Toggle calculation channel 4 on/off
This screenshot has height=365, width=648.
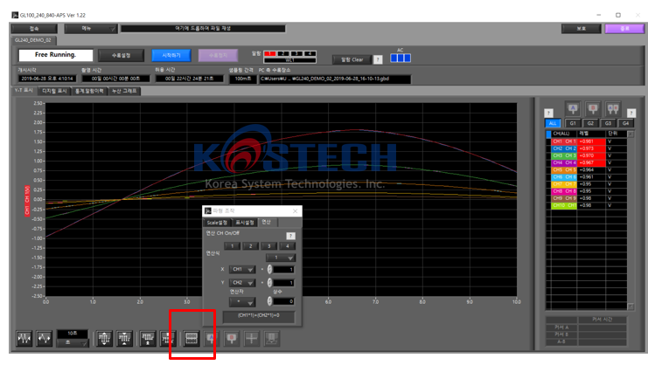coord(287,246)
